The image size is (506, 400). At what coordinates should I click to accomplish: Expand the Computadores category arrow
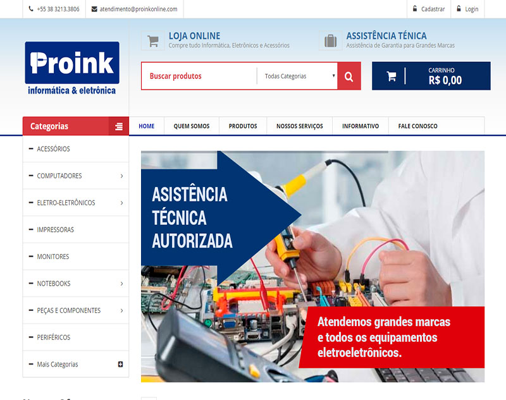[121, 176]
